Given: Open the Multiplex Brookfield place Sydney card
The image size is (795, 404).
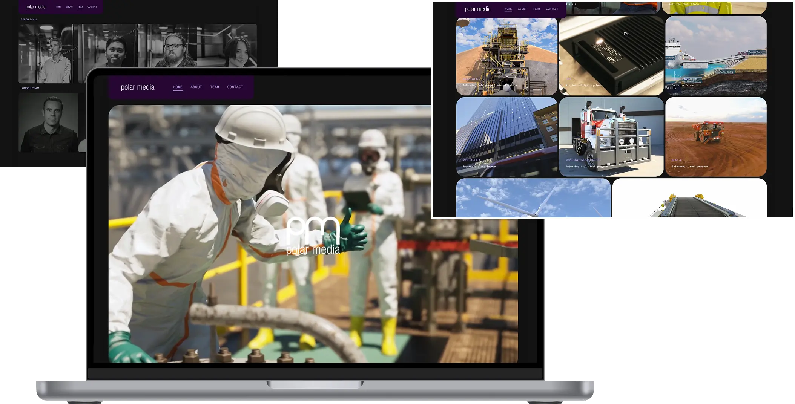Looking at the screenshot, I should [x=507, y=137].
